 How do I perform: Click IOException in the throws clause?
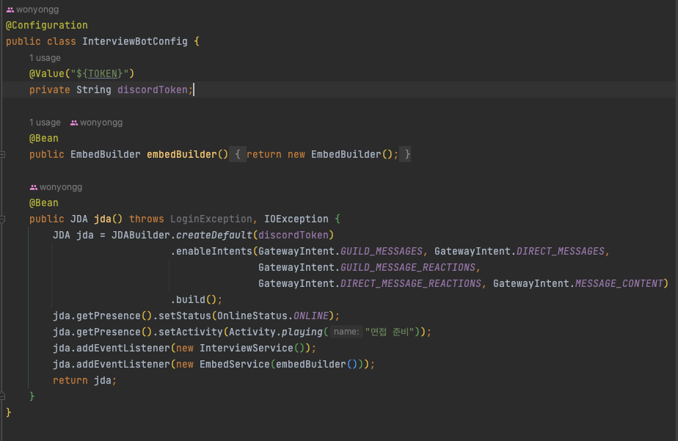(296, 219)
